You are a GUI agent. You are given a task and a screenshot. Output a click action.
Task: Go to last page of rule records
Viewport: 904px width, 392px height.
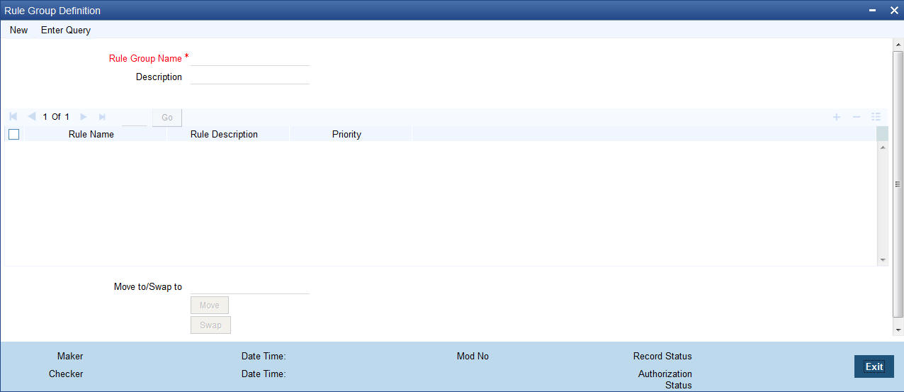[102, 116]
